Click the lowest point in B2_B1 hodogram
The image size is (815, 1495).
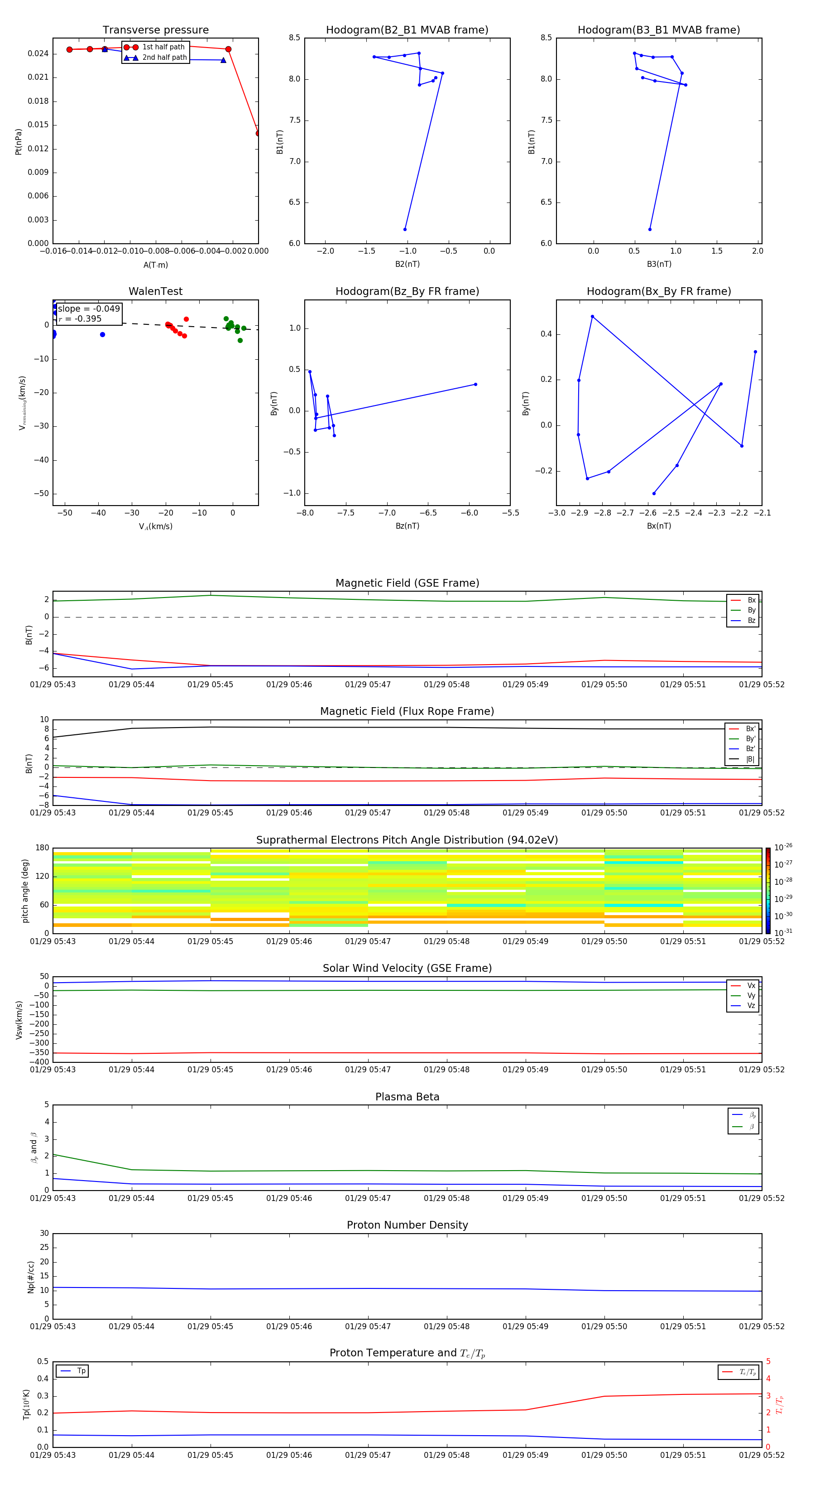coord(405,229)
